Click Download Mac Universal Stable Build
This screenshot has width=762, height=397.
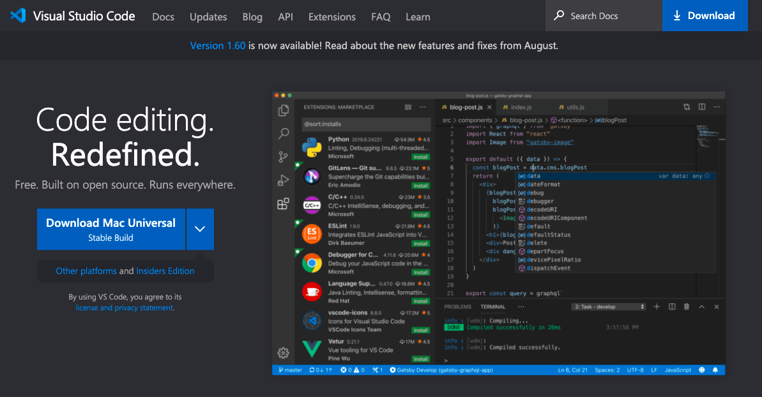pos(110,229)
